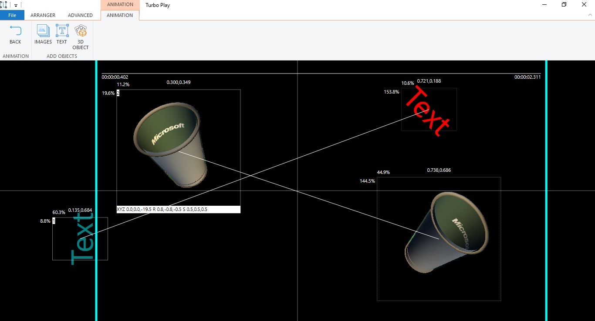Click the BACK arrow icon
The image size is (595, 321).
pos(15,31)
